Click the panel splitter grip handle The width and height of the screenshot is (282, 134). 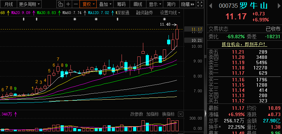pos(206,56)
